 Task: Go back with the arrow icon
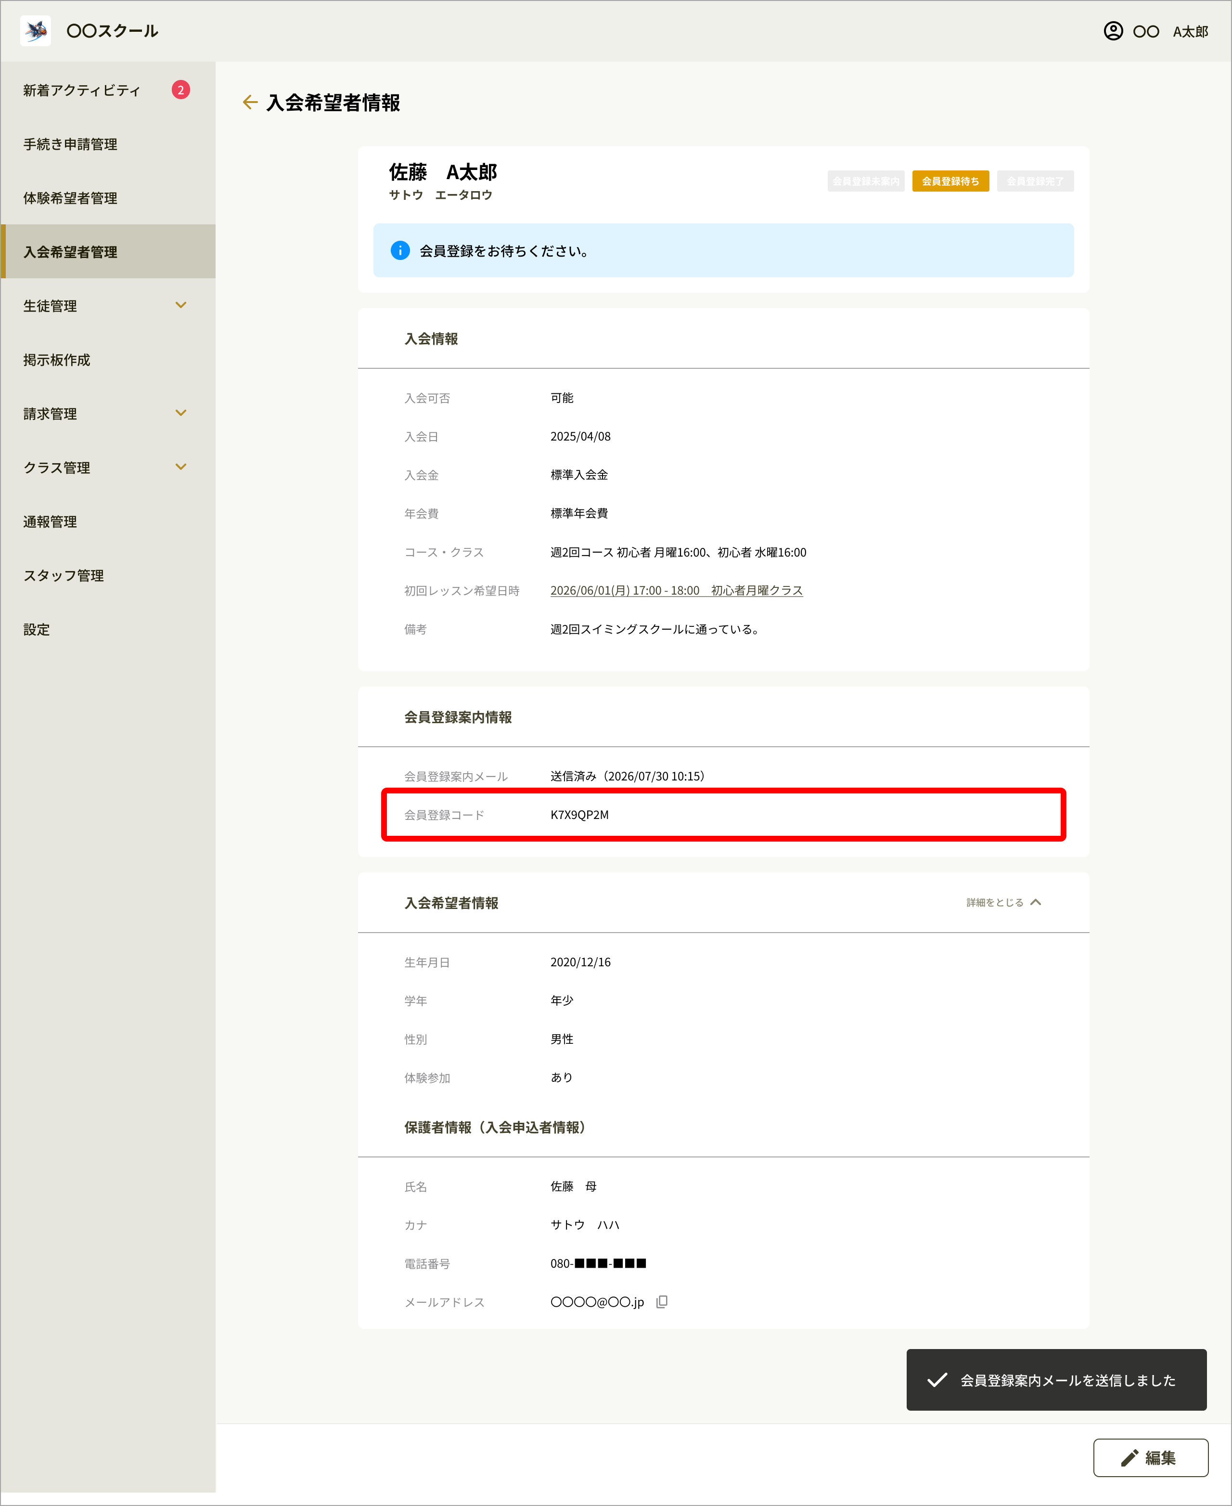tap(250, 102)
